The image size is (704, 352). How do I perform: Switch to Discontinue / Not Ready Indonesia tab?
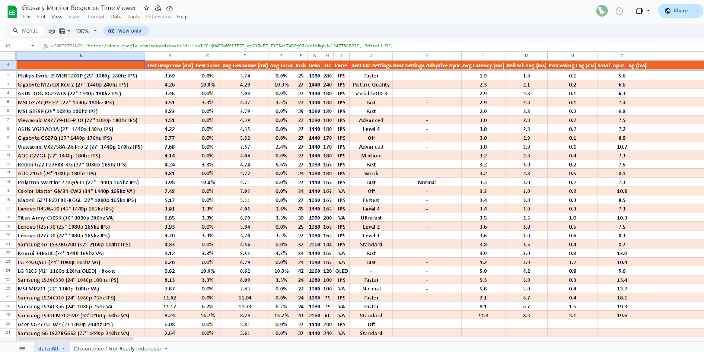click(x=117, y=348)
